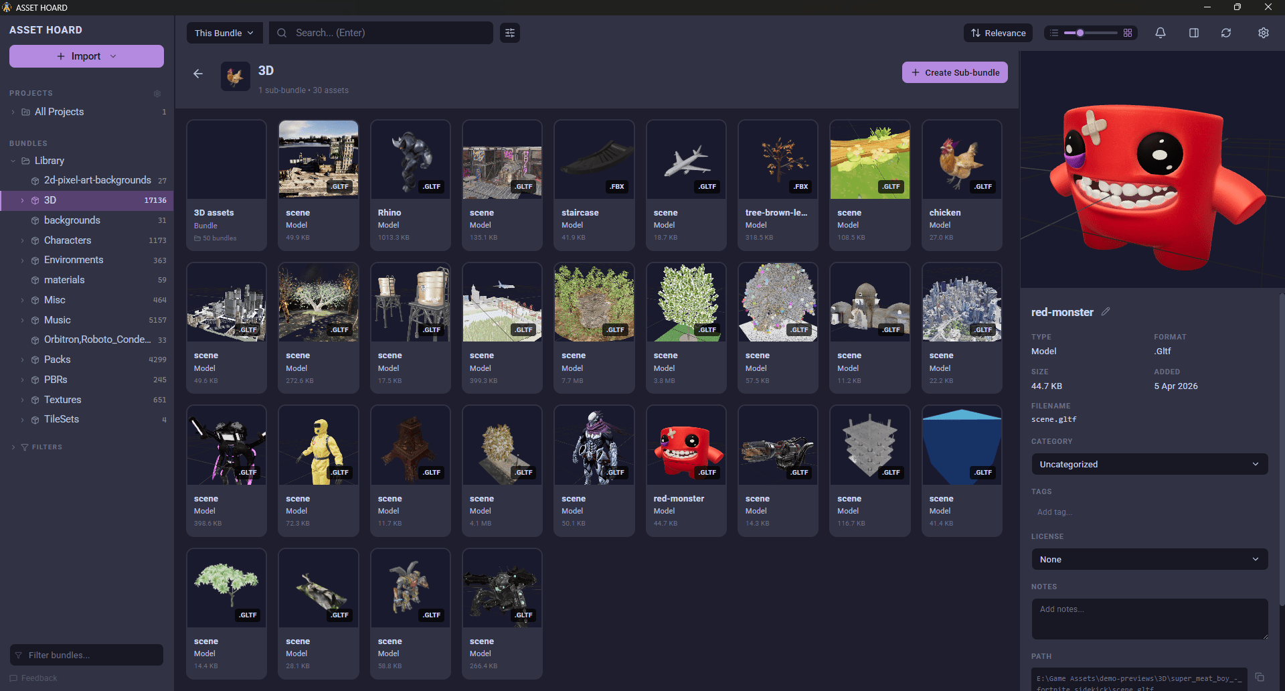Navigate back using the back arrow
The width and height of the screenshot is (1285, 691).
197,74
